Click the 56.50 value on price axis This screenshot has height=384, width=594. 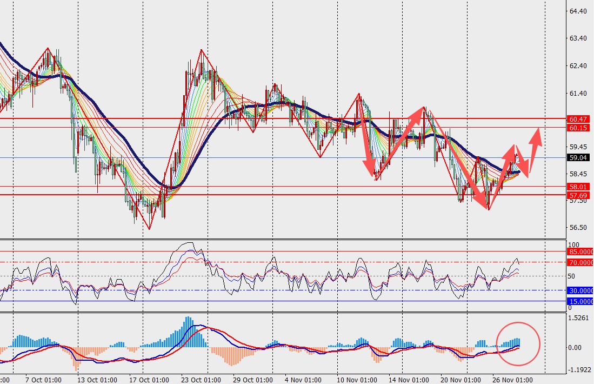pyautogui.click(x=578, y=228)
